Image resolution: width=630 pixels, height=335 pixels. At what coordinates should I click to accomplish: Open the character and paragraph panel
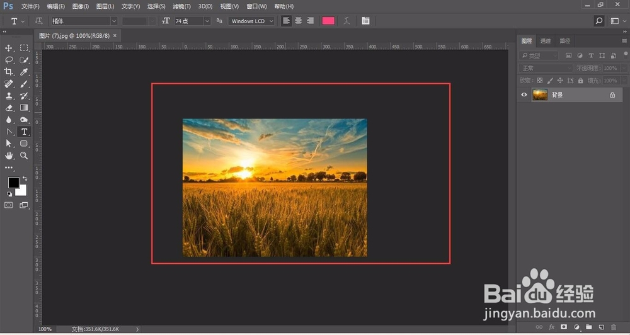click(x=365, y=21)
